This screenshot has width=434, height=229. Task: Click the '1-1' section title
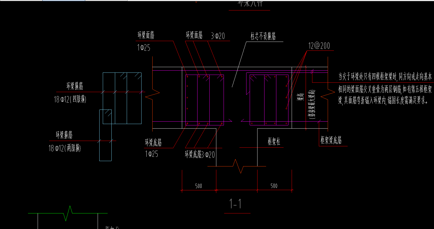[235, 204]
